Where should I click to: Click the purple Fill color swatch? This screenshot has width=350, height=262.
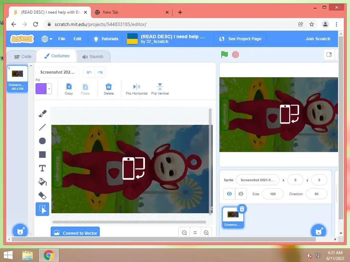point(41,89)
